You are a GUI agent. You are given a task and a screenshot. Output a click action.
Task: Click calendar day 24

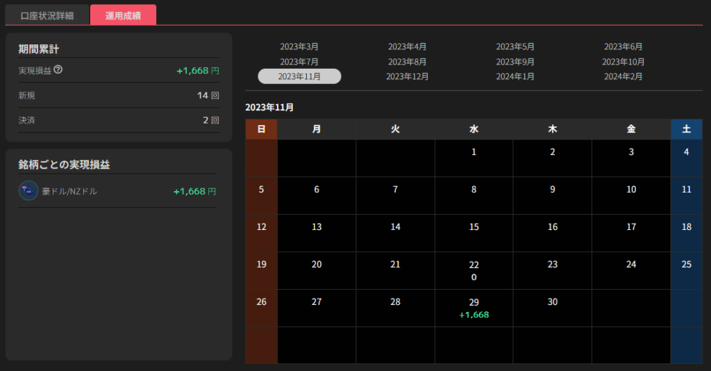(x=631, y=271)
